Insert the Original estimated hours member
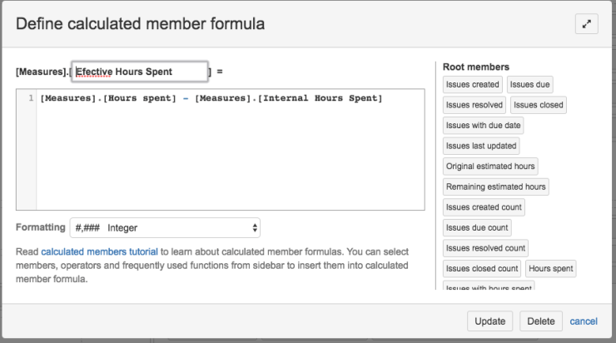This screenshot has height=343, width=616. pos(490,167)
